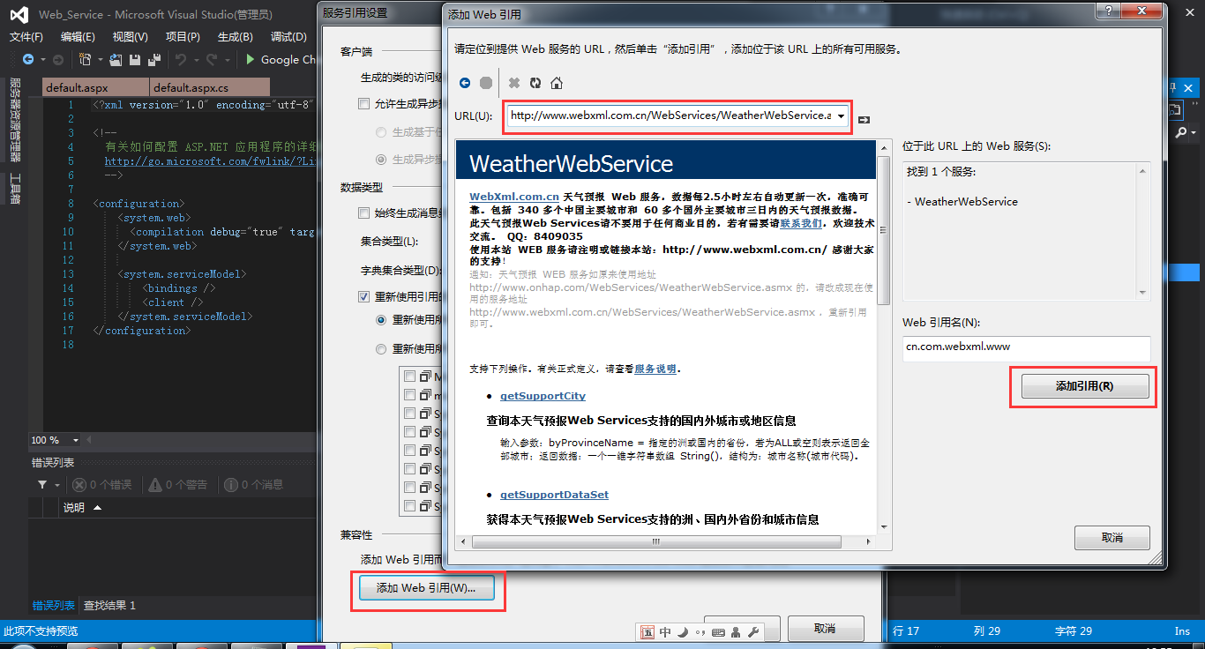Viewport: 1205px width, 649px height.
Task: Open the 调试(D) menu
Action: [x=288, y=36]
